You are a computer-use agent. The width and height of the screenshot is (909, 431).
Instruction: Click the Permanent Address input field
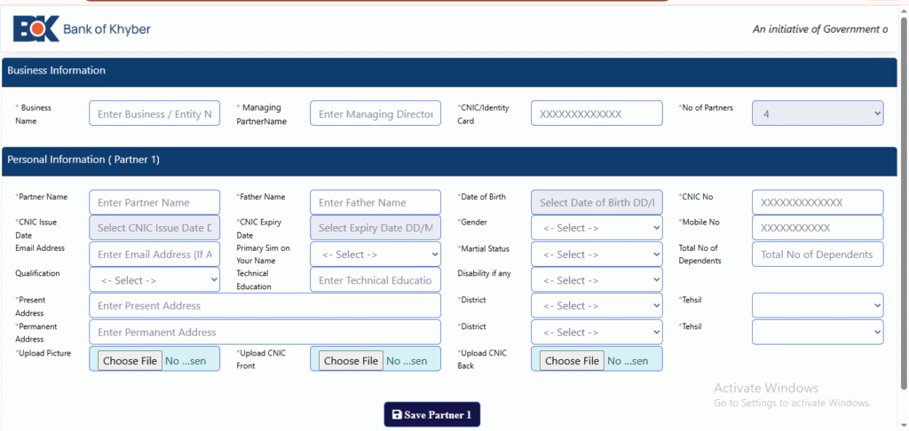point(265,332)
